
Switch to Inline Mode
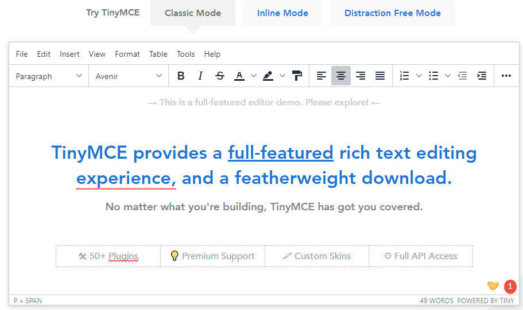pos(282,13)
